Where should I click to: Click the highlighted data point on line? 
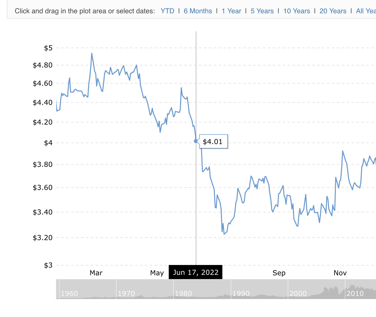point(196,141)
